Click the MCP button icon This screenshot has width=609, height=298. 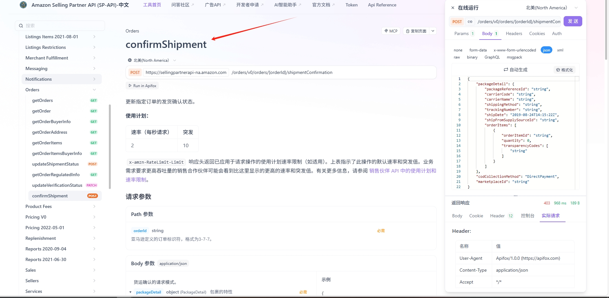(x=386, y=31)
